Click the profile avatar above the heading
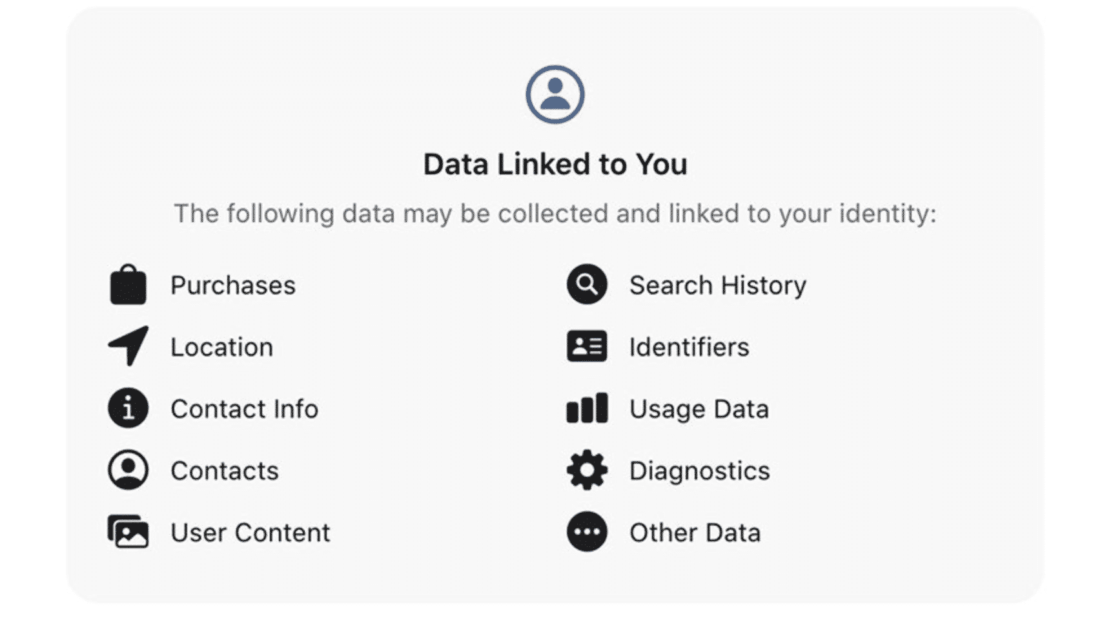The width and height of the screenshot is (1113, 620). (x=555, y=94)
